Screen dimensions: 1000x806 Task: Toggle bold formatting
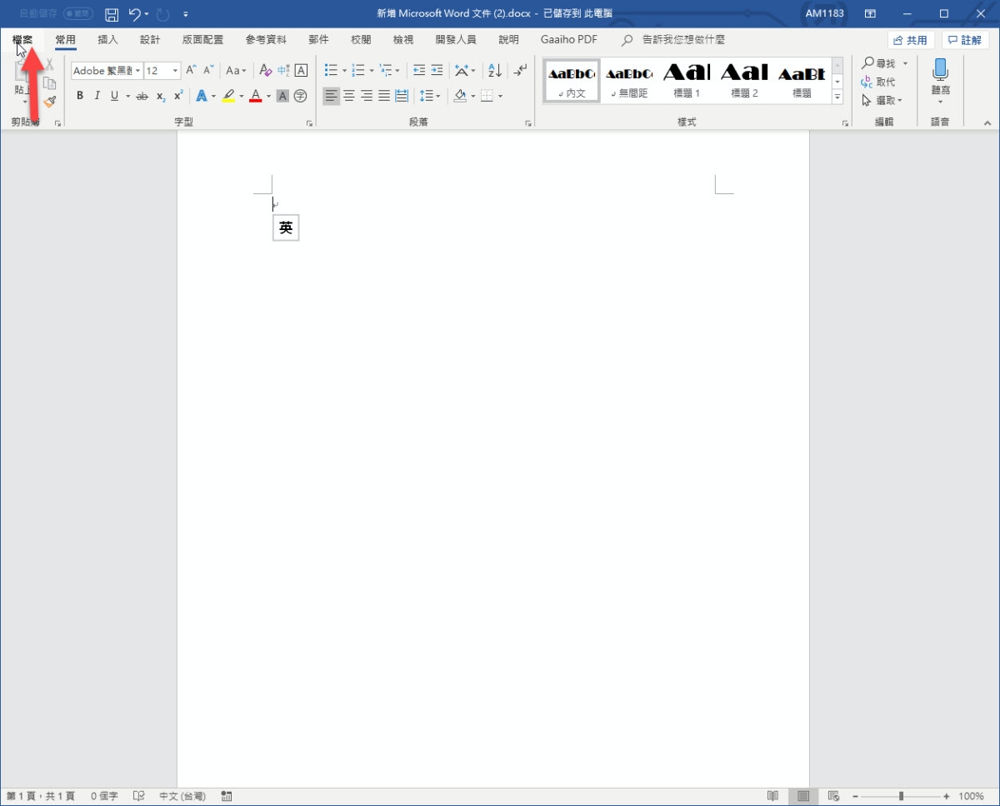click(80, 96)
